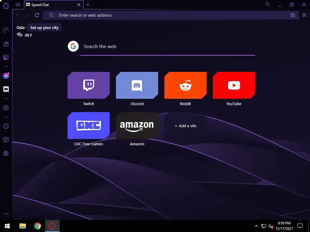This screenshot has height=232, width=310.
Task: Click the Search the web field
Action: (168, 47)
